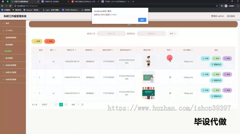Focus the 教师工号 search field

click(x=111, y=34)
